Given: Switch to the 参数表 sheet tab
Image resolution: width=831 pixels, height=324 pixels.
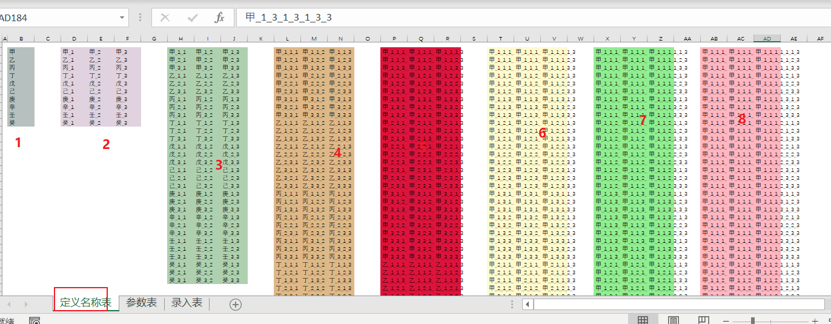Looking at the screenshot, I should (142, 303).
